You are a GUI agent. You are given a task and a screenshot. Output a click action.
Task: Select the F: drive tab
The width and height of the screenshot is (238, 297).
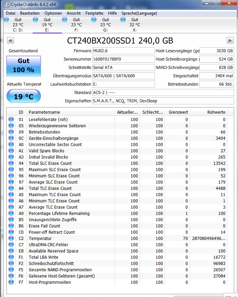click(76, 25)
